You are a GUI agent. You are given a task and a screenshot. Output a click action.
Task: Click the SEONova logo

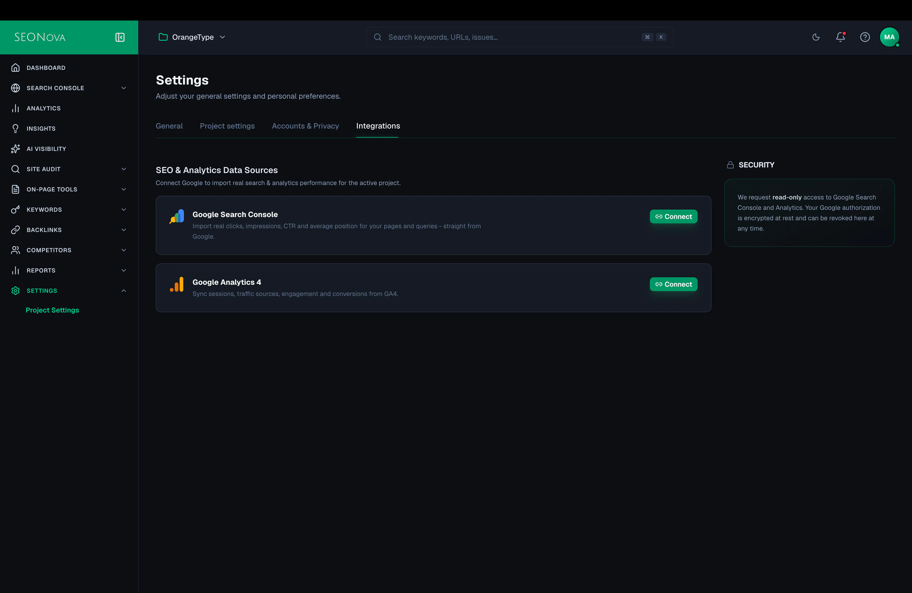pyautogui.click(x=40, y=37)
